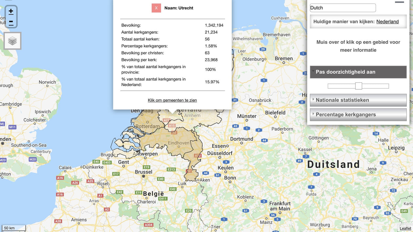This screenshot has width=413, height=232.
Task: Open the Leaflet attribution link
Action: coord(405,228)
